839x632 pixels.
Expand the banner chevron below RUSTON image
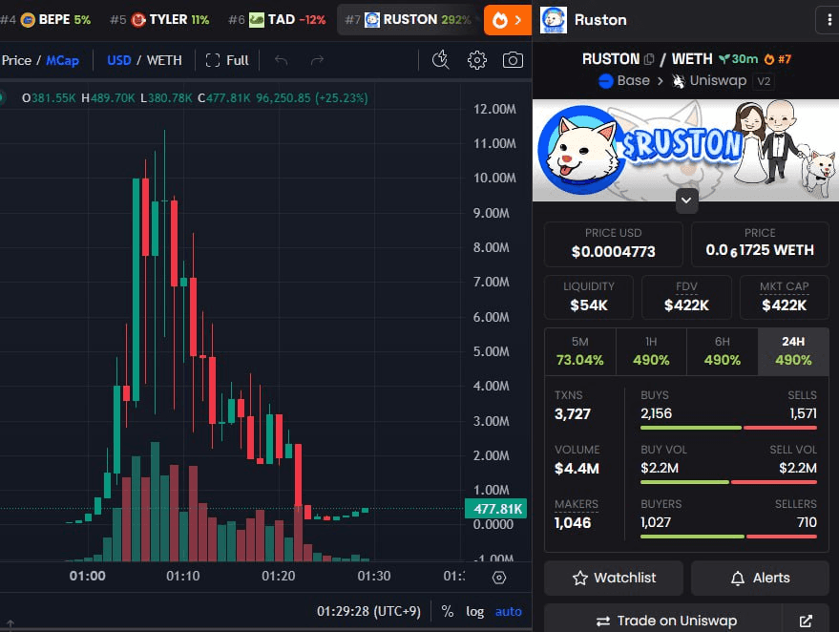(686, 200)
